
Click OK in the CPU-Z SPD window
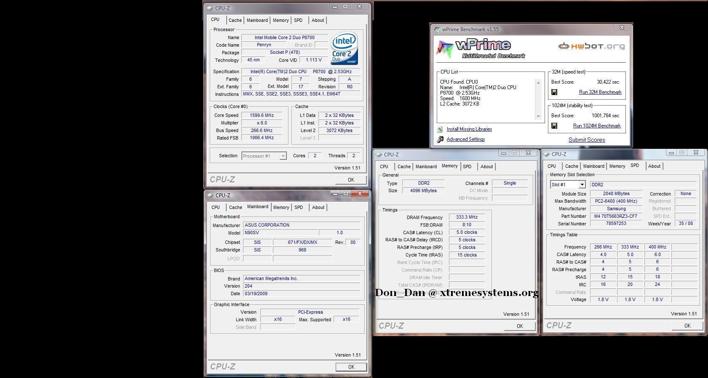[687, 326]
